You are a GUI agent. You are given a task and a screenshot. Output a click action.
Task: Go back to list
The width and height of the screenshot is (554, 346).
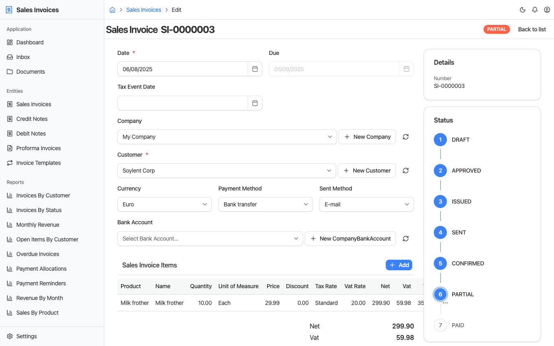pos(532,29)
